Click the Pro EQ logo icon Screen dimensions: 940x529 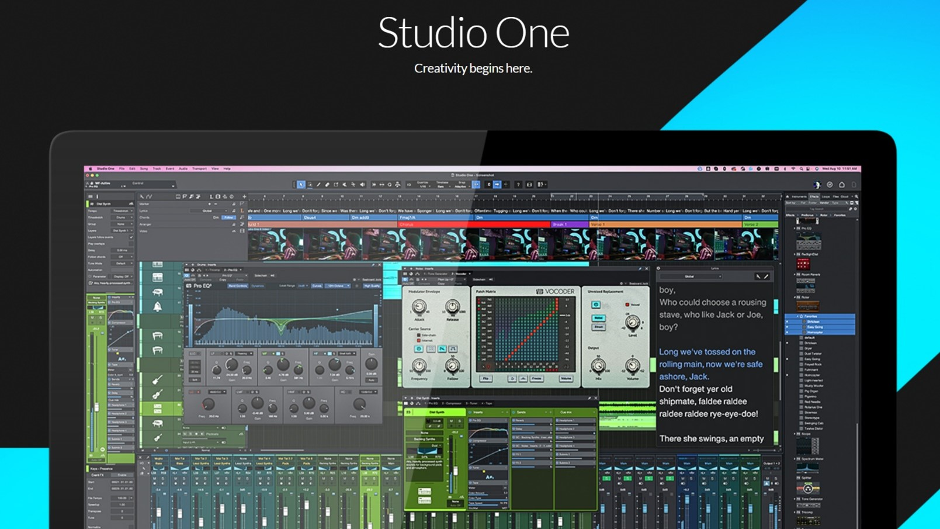pyautogui.click(x=189, y=286)
